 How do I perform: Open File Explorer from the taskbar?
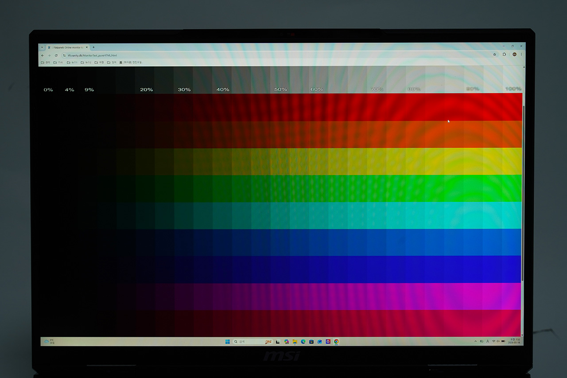pyautogui.click(x=295, y=342)
